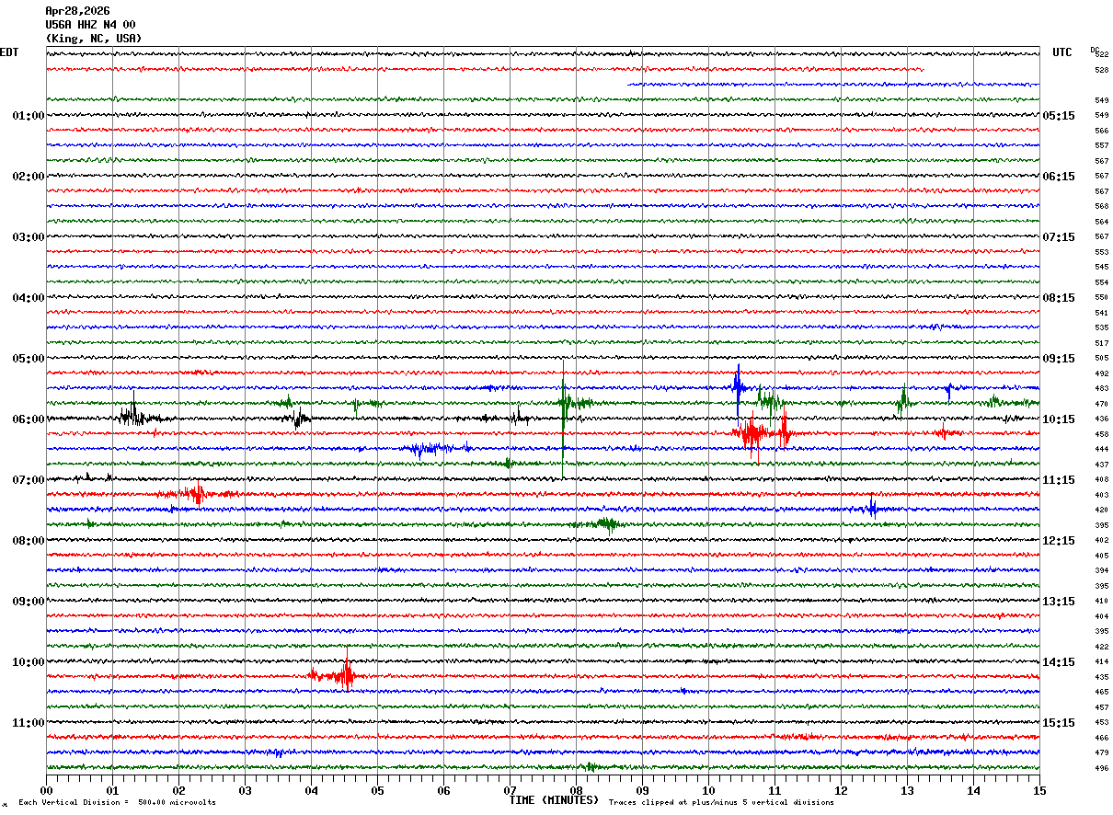Click the DC offset value 528

point(1101,70)
